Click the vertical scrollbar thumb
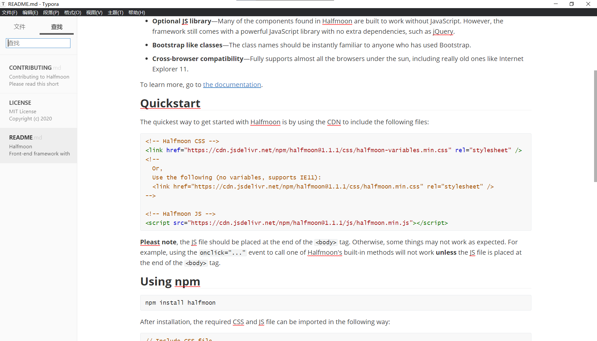 click(595, 126)
